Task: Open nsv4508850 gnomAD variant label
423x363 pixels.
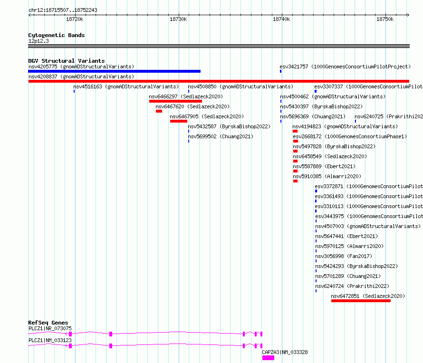Action: click(x=240, y=86)
